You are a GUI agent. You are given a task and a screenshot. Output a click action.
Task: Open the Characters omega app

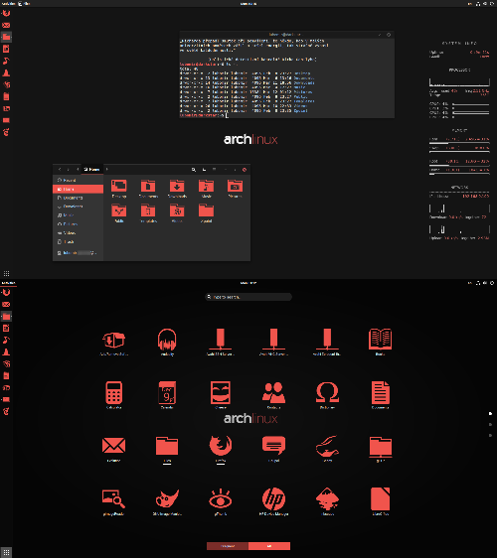pyautogui.click(x=327, y=394)
